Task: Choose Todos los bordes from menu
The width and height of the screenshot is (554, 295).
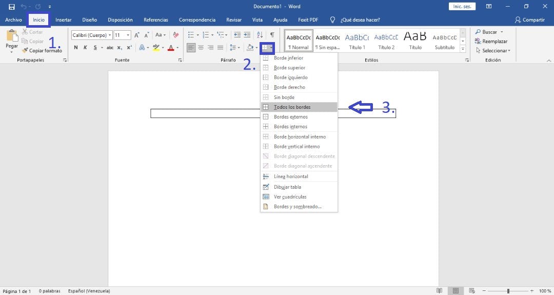Action: 292,107
